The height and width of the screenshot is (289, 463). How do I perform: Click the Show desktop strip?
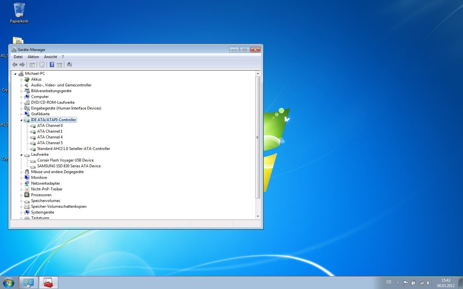tap(461, 283)
